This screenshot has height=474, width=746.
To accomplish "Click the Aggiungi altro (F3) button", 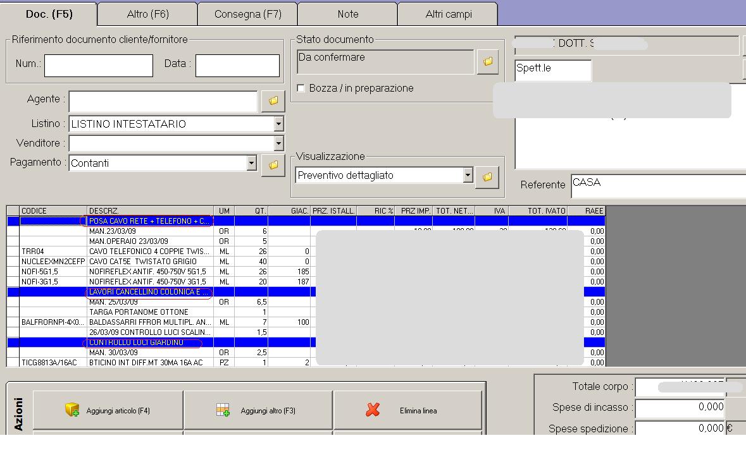I will (258, 410).
